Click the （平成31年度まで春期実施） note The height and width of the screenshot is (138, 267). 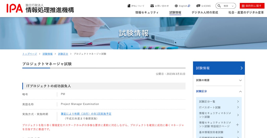coord(81,119)
